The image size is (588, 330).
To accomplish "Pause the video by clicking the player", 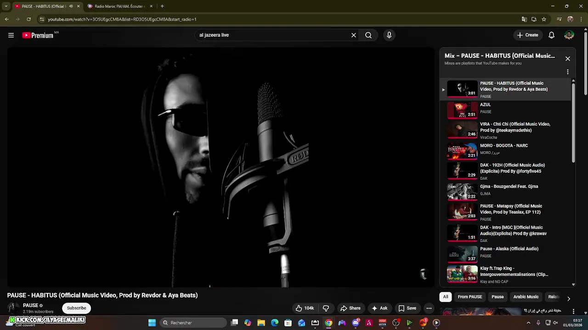I will pyautogui.click(x=220, y=167).
